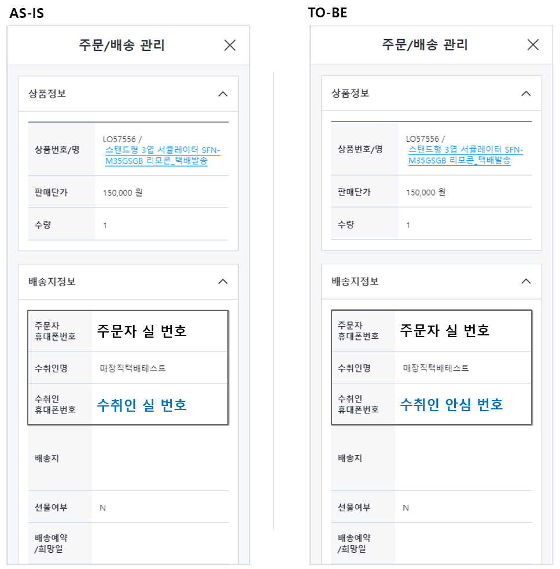The image size is (560, 569).
Task: Collapse 배송지정보 section in AS-IS panel
Action: pyautogui.click(x=223, y=282)
